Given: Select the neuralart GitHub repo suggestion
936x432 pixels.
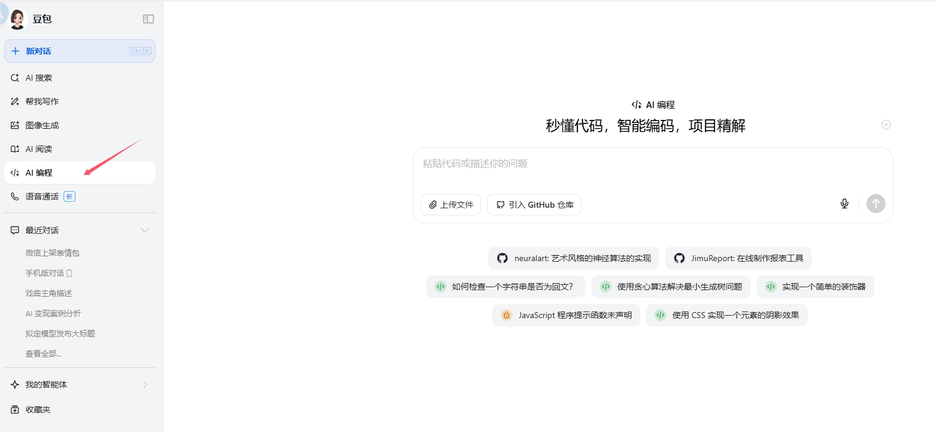Looking at the screenshot, I should (x=574, y=258).
